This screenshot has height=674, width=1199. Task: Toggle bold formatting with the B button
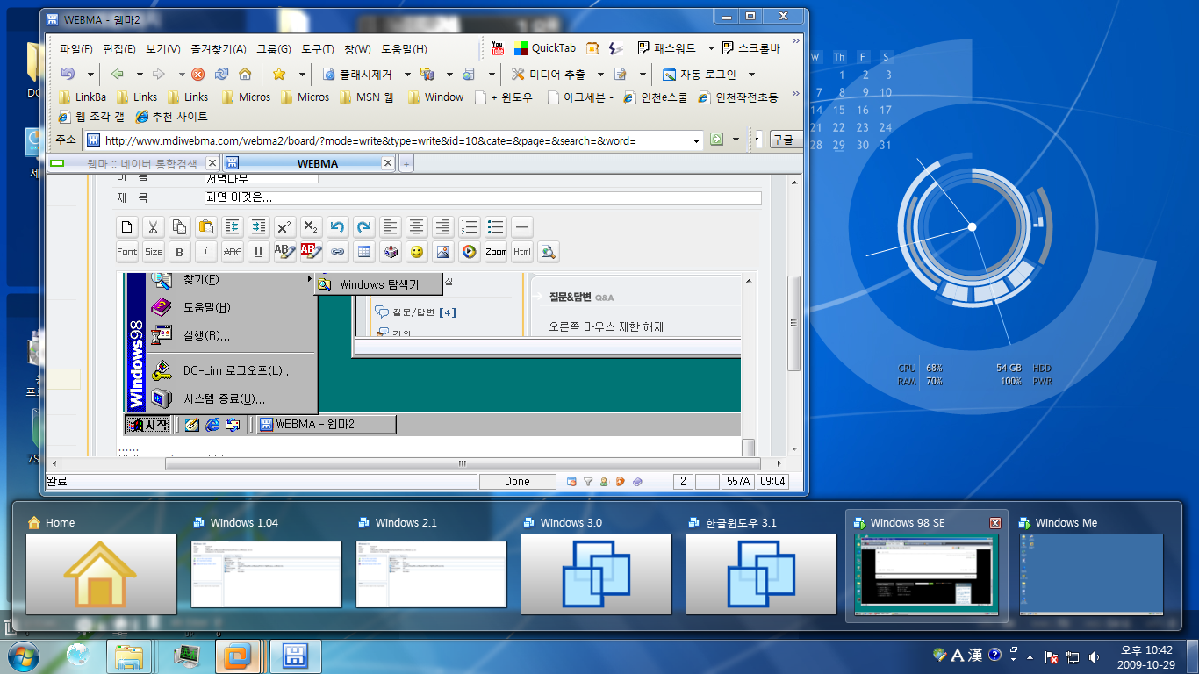pyautogui.click(x=180, y=252)
